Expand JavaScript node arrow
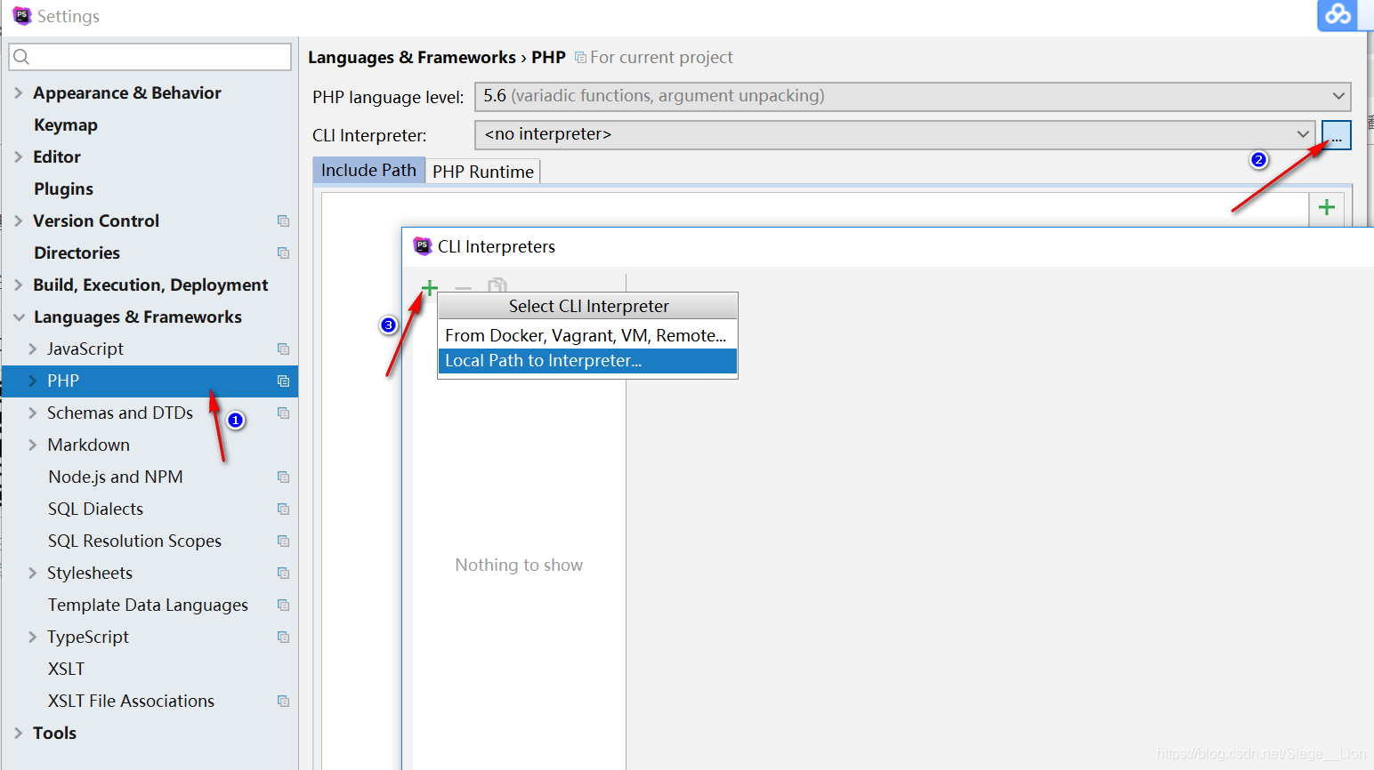This screenshot has width=1374, height=770. (x=33, y=349)
